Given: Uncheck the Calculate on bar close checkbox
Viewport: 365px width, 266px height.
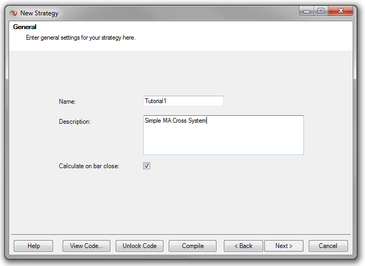Looking at the screenshot, I should coord(147,166).
